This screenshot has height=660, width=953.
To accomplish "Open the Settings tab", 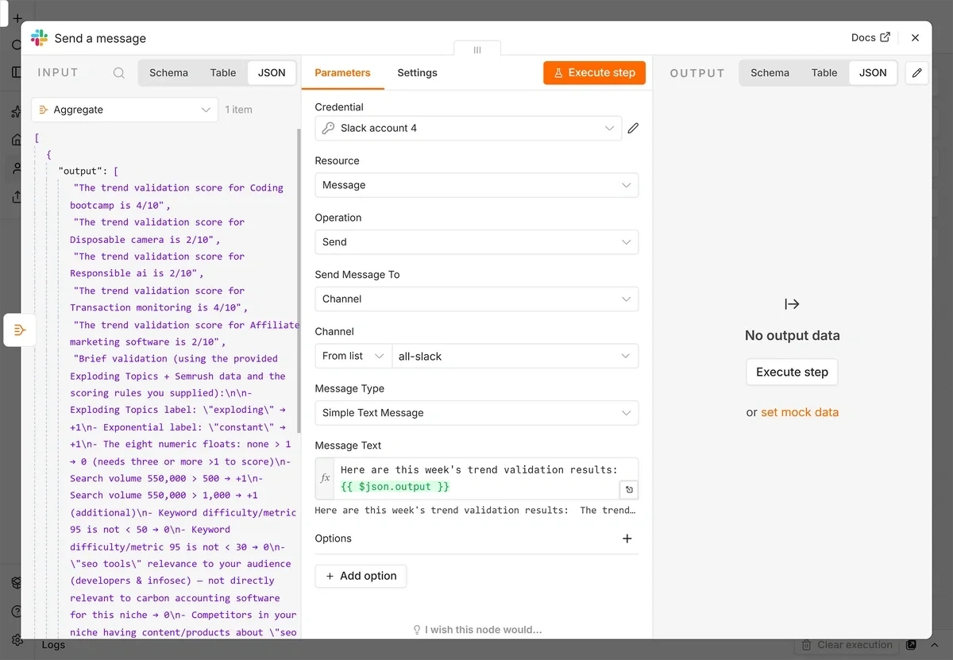I will click(417, 73).
